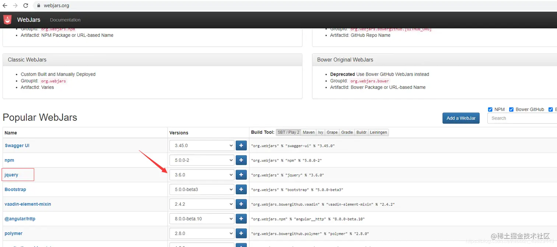557x247 pixels.
Task: Open Swagger UI link
Action: [x=17, y=146]
